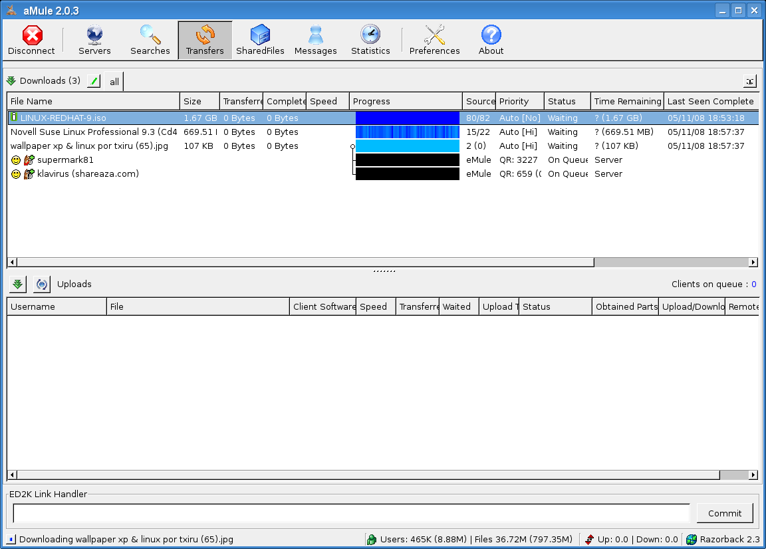Open Preferences from the toolbar

click(x=434, y=40)
